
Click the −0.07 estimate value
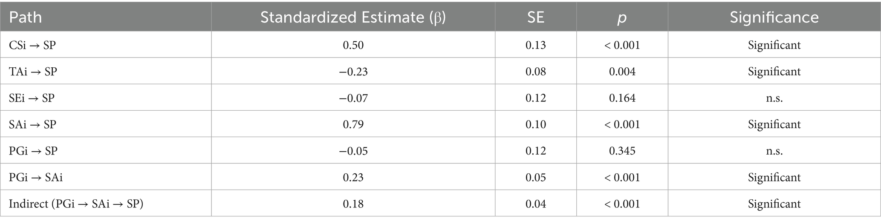tap(353, 98)
